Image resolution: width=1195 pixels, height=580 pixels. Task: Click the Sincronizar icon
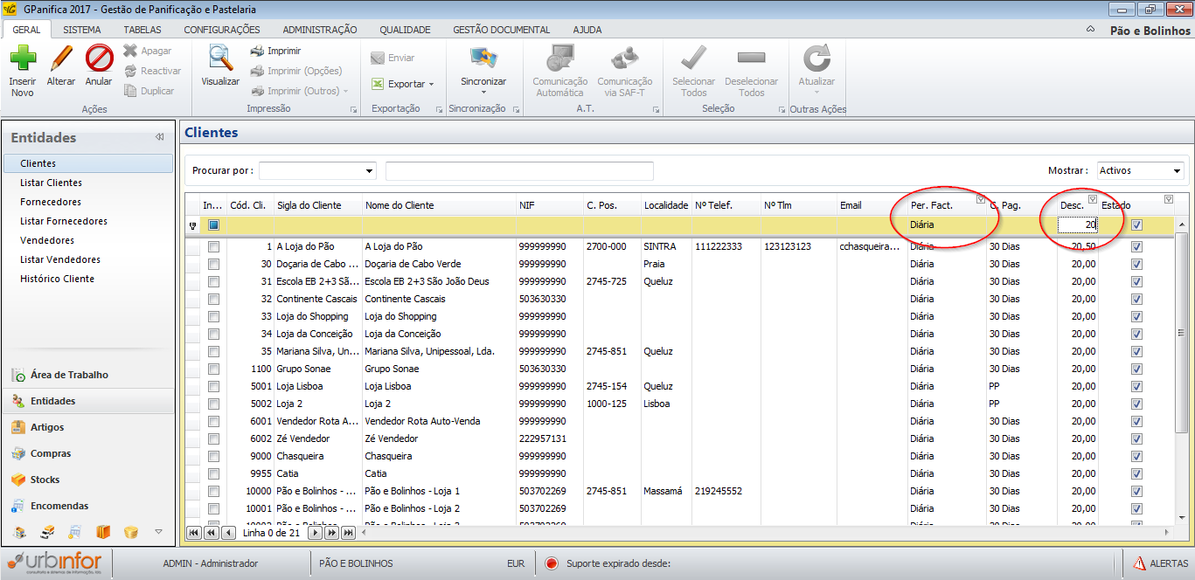(x=483, y=59)
